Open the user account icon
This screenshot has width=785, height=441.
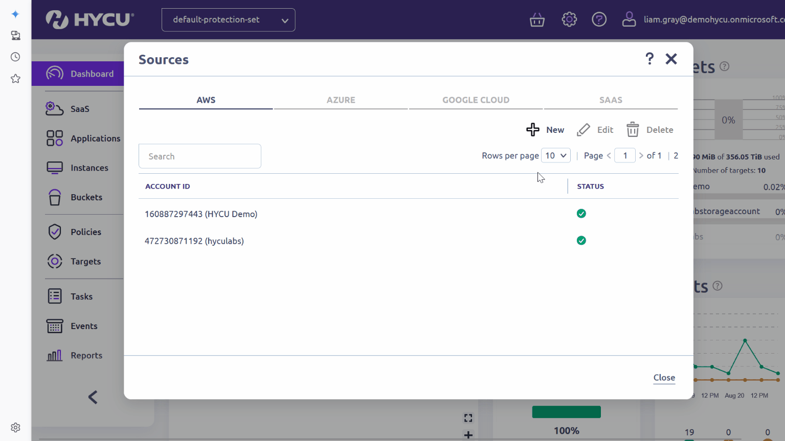(629, 19)
